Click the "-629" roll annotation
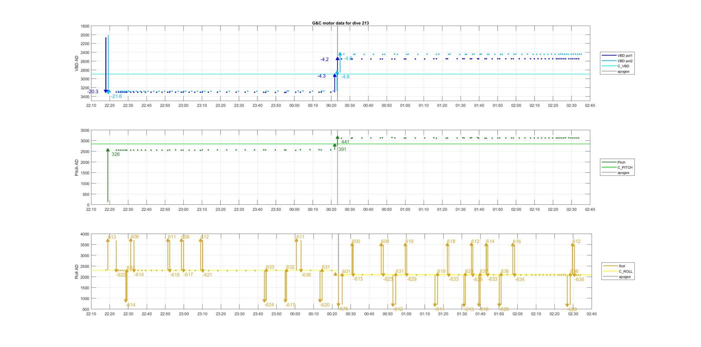Image resolution: width=701 pixels, height=347 pixels. coord(412,279)
